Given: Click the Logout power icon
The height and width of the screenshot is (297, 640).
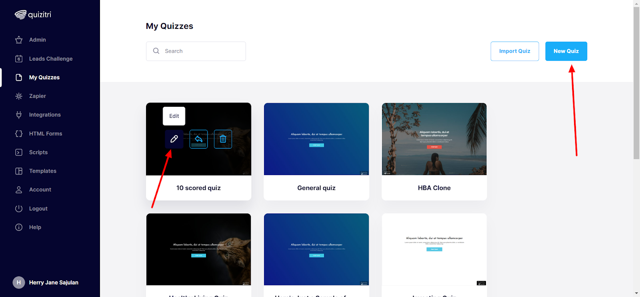Looking at the screenshot, I should [x=19, y=209].
